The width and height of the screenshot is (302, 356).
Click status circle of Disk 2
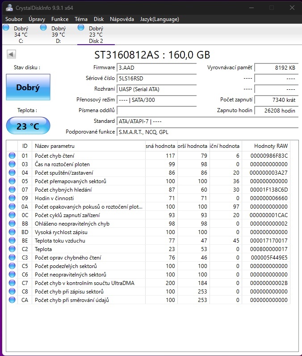coord(81,28)
